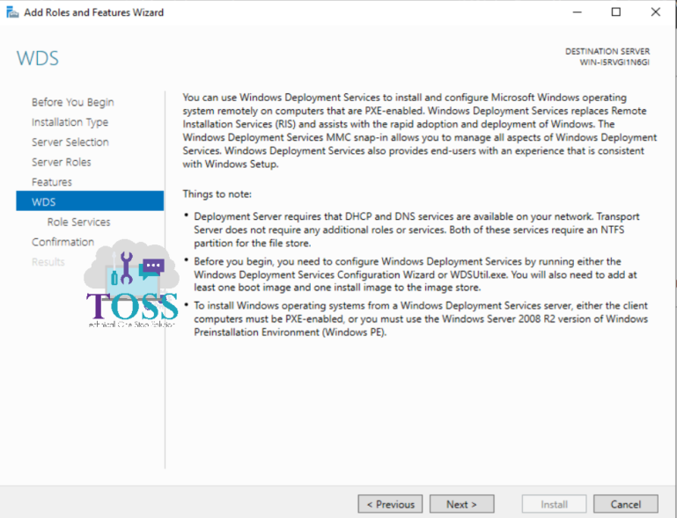Image resolution: width=677 pixels, height=518 pixels.
Task: Click the destination server name WIN-ISRVGI1N6GI
Action: tap(614, 63)
